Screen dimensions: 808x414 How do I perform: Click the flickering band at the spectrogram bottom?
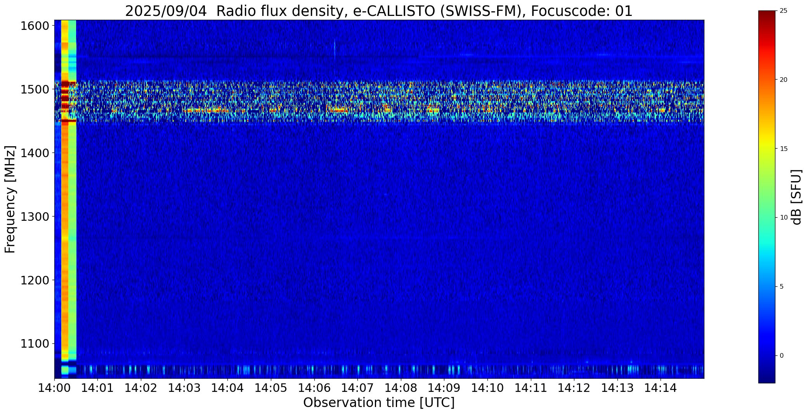click(379, 370)
